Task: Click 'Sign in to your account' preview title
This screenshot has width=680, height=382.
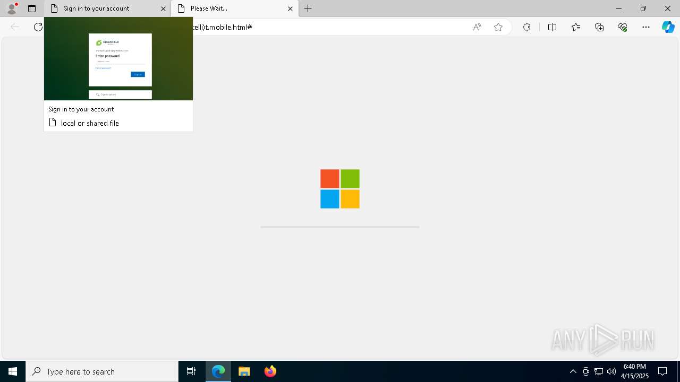Action: point(81,109)
